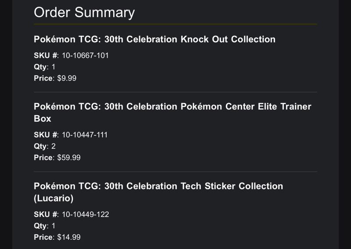
Task: Click the divider line under Order Summary
Action: coord(175,25)
